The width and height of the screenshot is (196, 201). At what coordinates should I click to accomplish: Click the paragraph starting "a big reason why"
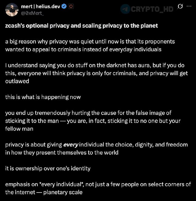pos(90,45)
